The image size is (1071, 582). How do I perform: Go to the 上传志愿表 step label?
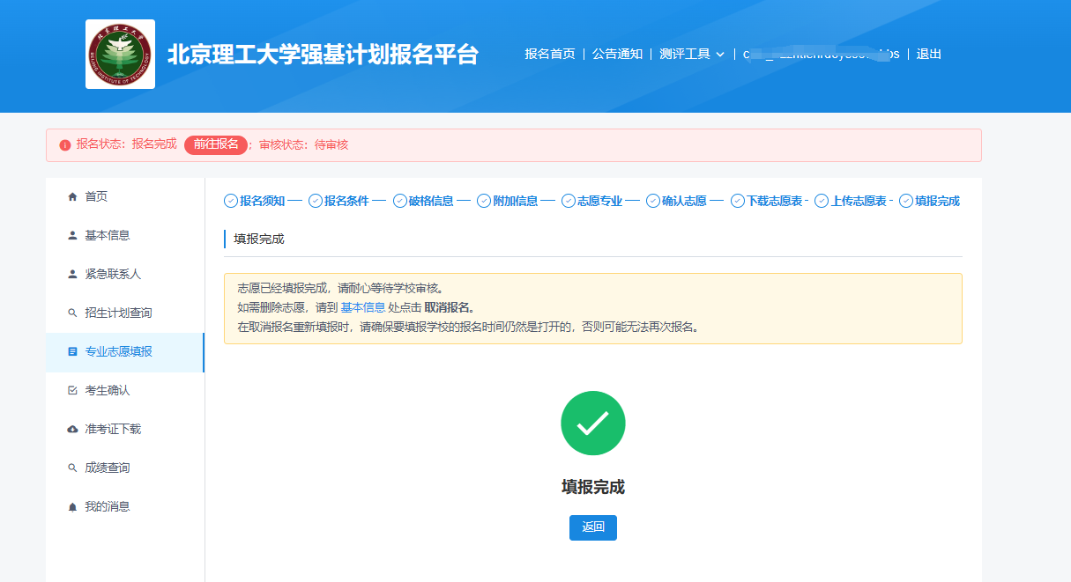[x=859, y=201]
